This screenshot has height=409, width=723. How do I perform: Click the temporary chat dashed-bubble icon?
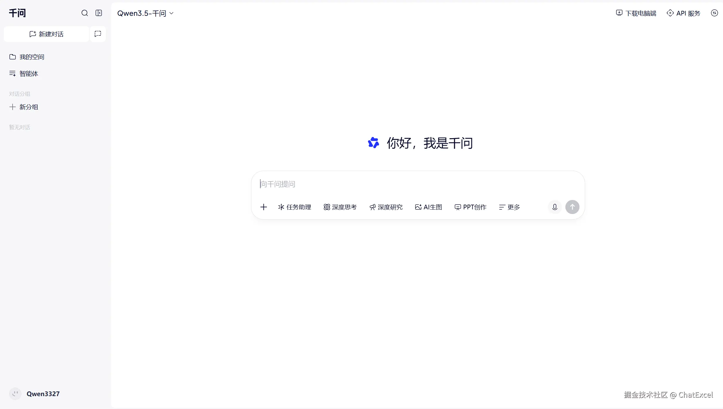(98, 34)
